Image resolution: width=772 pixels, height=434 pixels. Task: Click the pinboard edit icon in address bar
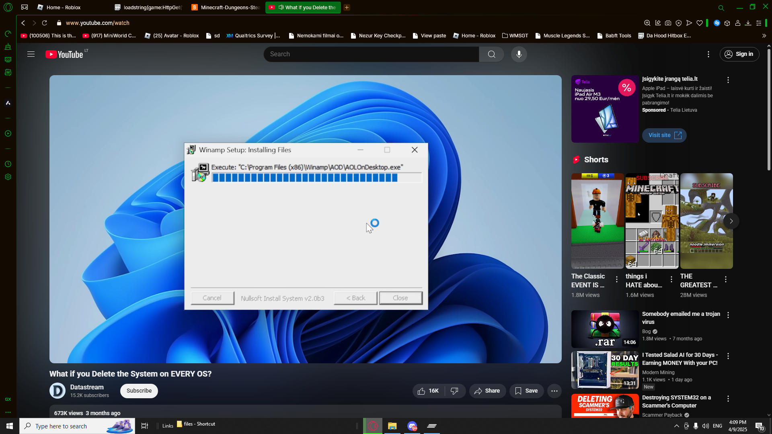coord(658,23)
